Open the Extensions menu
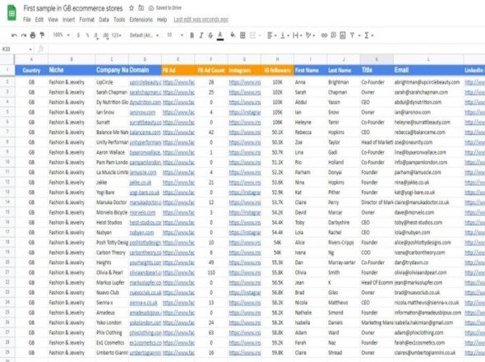Screen dimensions: 485x362 point(141,20)
